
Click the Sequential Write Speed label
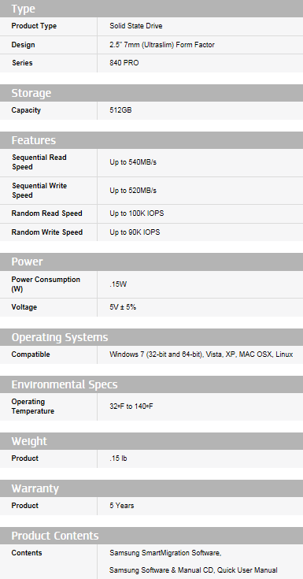(x=39, y=191)
